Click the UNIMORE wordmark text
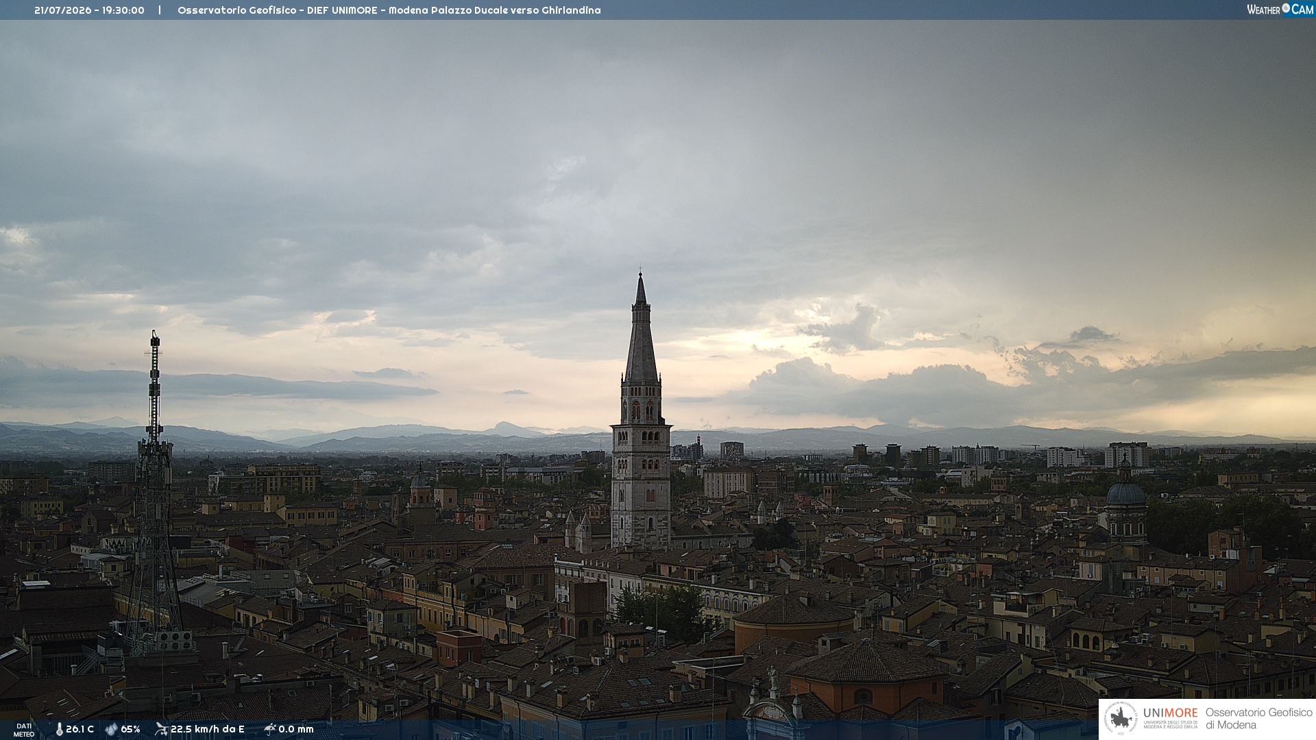Screen dimensions: 1316x740 click(x=1171, y=713)
